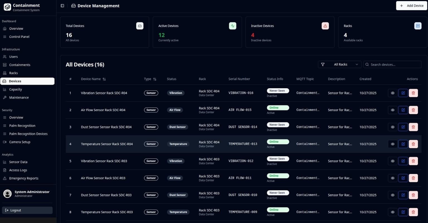The height and width of the screenshot is (223, 428).
Task: Open the Sensor Data page
Action: coord(18,162)
